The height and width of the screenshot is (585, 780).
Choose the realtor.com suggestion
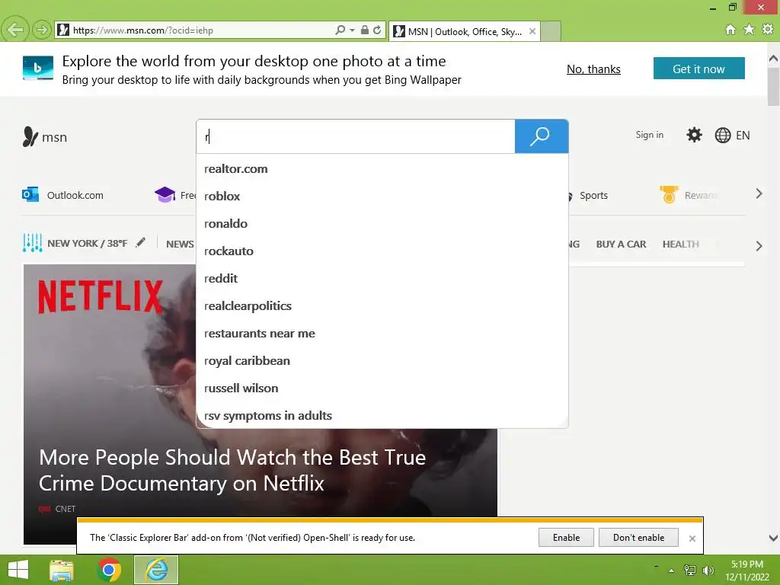point(382,169)
